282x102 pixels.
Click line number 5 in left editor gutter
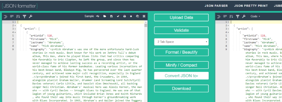click(x=13, y=36)
